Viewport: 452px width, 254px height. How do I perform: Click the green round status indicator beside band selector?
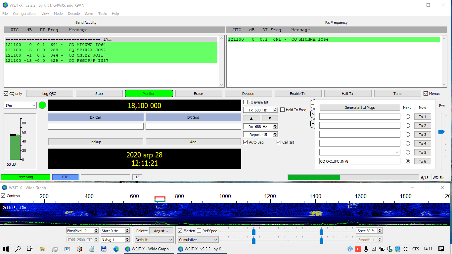click(x=42, y=105)
